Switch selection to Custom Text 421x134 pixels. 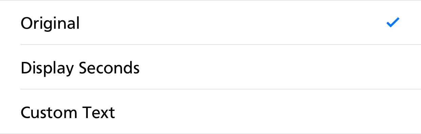click(x=210, y=112)
